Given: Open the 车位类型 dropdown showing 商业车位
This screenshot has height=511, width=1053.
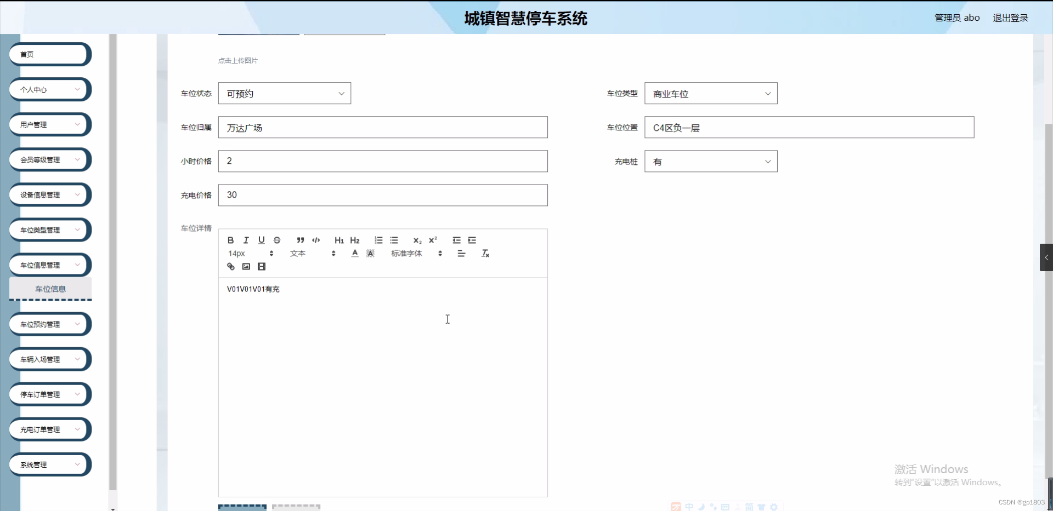Looking at the screenshot, I should tap(711, 94).
